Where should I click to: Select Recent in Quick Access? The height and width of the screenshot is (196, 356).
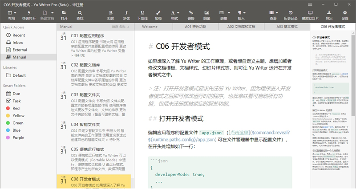pyautogui.click(x=28, y=35)
